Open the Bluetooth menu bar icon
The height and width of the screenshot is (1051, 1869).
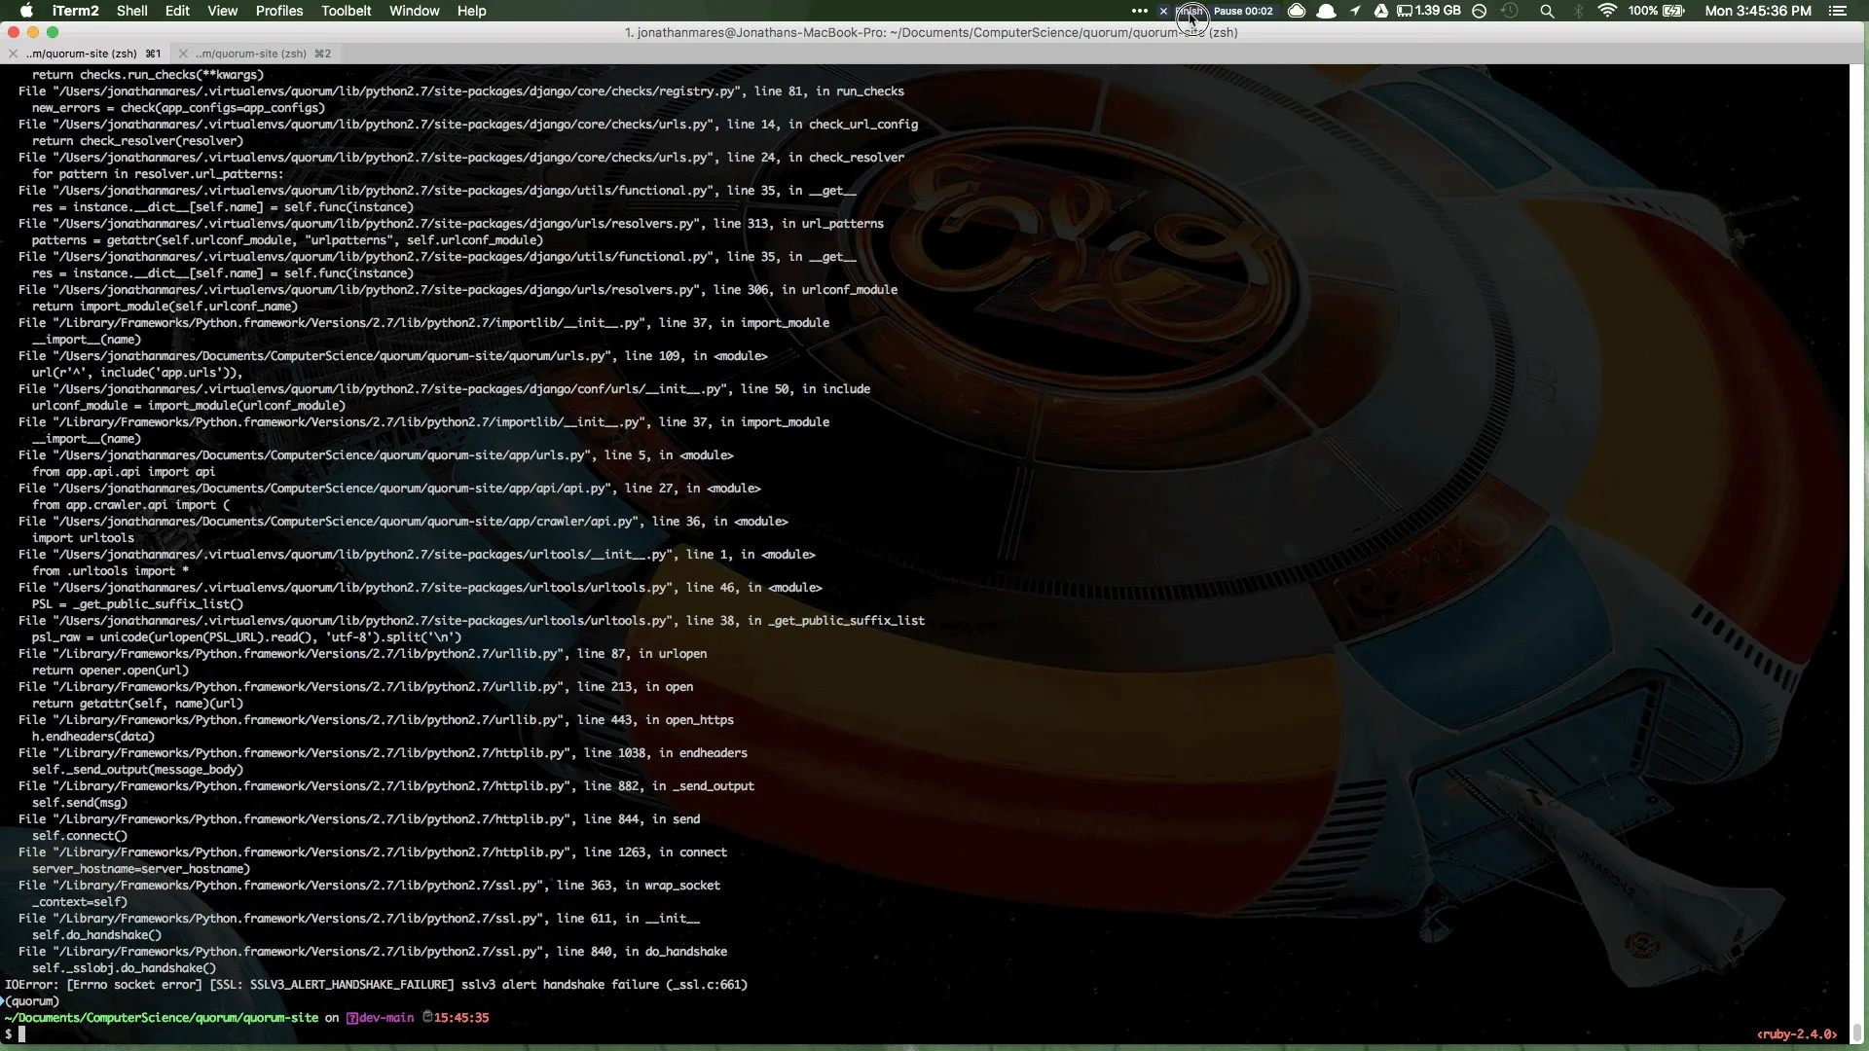click(x=1577, y=11)
